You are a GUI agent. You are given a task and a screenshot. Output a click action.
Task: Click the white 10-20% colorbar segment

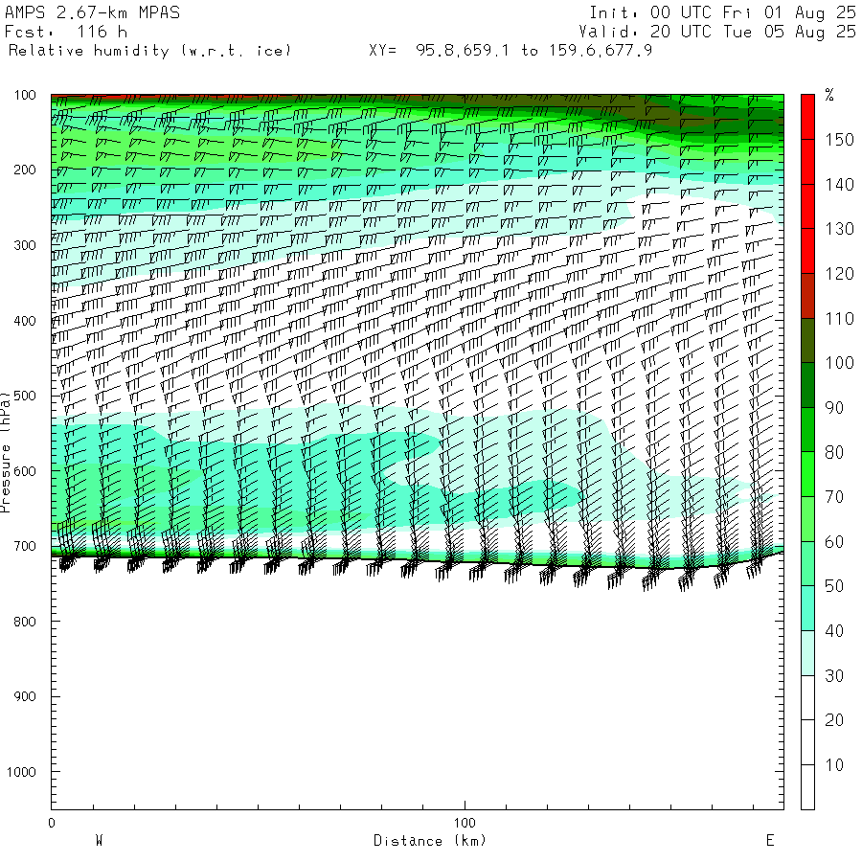pyautogui.click(x=807, y=742)
